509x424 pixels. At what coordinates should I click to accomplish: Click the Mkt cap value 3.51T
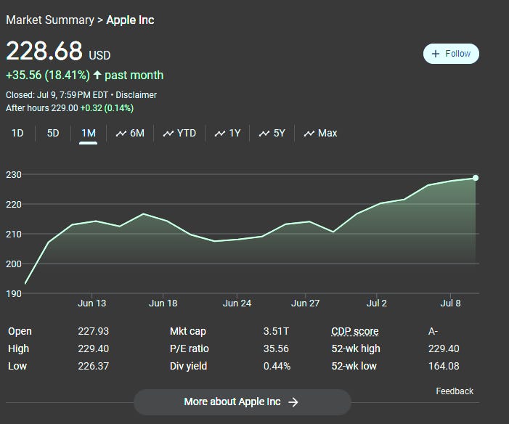pos(276,331)
